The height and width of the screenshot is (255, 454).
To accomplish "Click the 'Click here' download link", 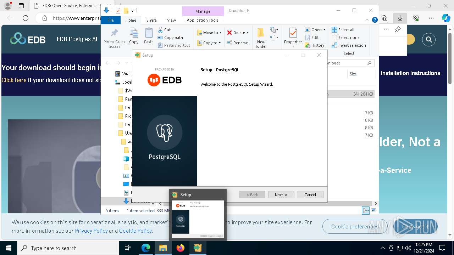I will [14, 80].
